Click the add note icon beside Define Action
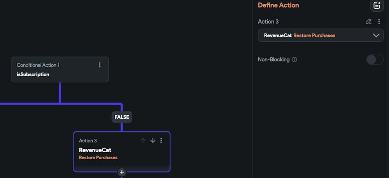Viewport: 389px width, 178px height. 377,5
